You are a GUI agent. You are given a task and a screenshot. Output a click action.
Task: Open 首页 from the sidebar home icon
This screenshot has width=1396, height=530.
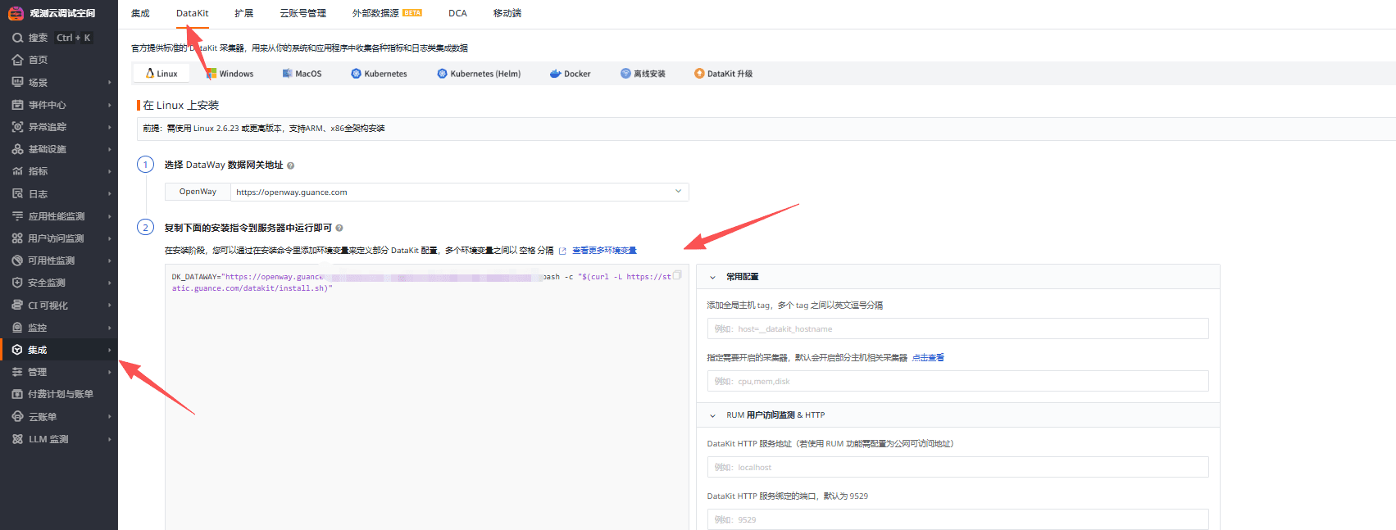click(x=17, y=60)
